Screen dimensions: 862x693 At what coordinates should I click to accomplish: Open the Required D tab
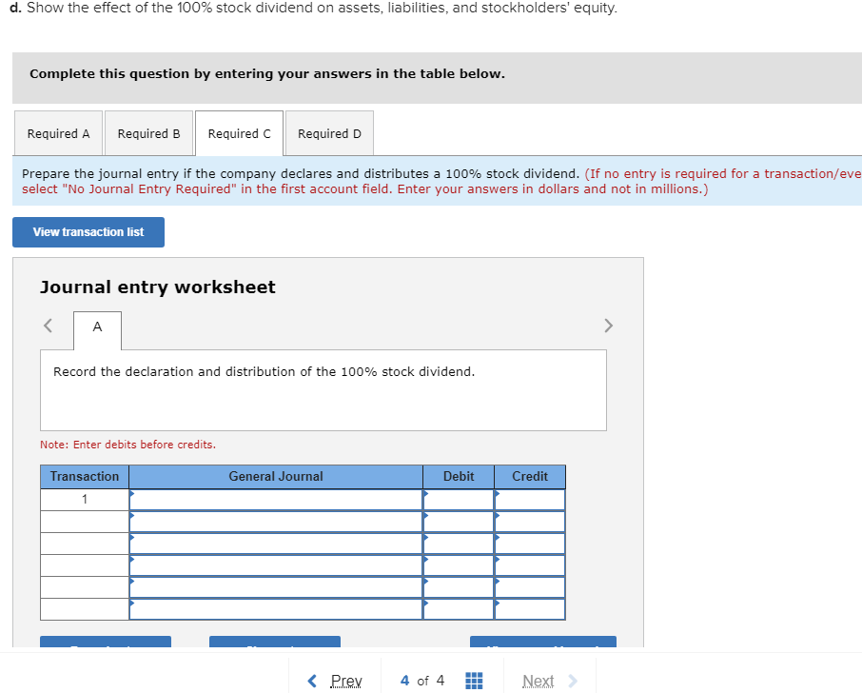(329, 133)
